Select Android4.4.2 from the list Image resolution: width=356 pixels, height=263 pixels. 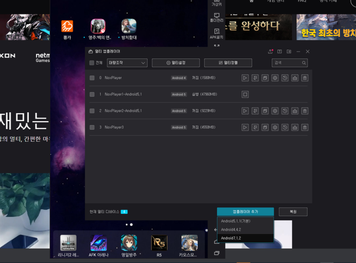click(246, 230)
